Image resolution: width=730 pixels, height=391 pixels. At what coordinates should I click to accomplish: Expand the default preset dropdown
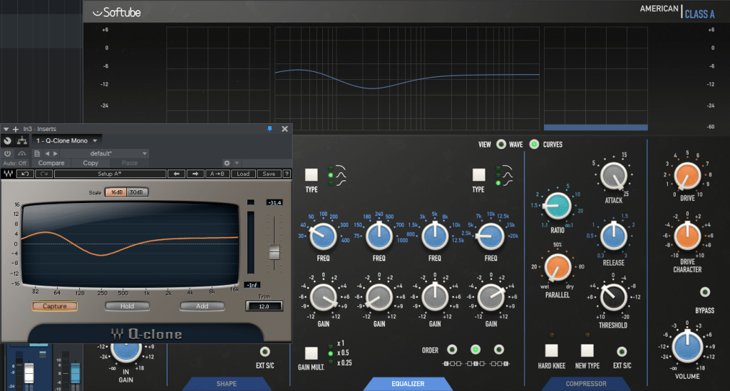[x=145, y=153]
